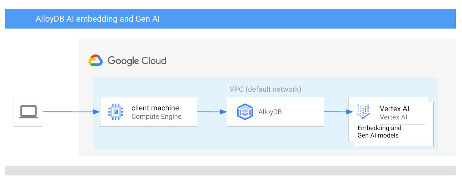Click the gray footer bar at the bottom
This screenshot has height=187, width=462.
pos(230,171)
